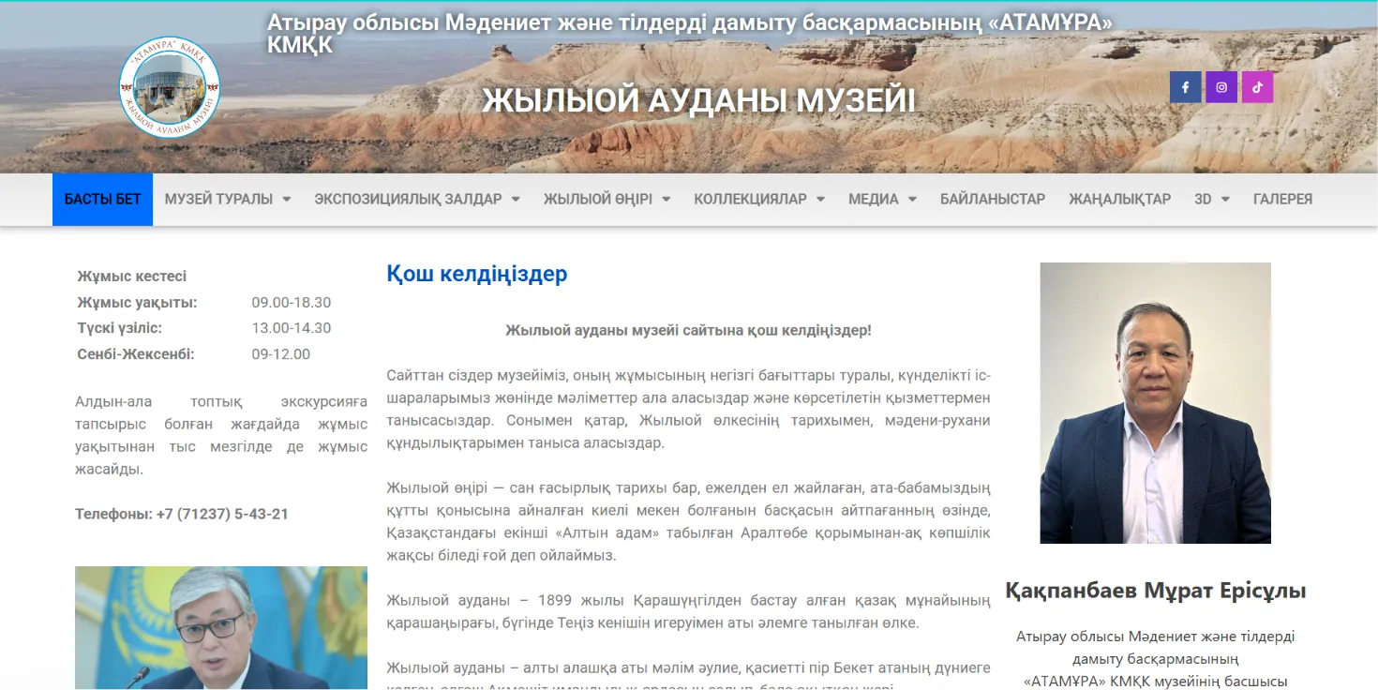
Task: Click the Сенбі-Жексенбі label
Action: (x=136, y=354)
